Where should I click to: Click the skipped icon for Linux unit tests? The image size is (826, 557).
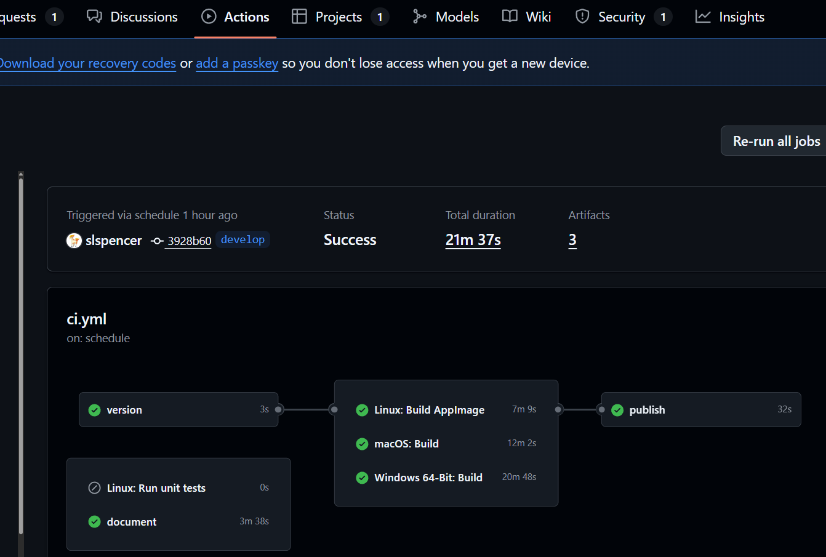click(x=94, y=488)
